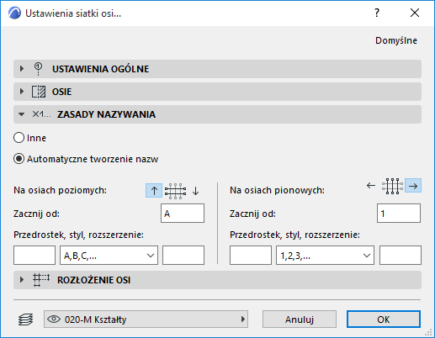Click the vertical Zacznij od field with 1
Screen dimensions: 435x338
tap(399, 214)
